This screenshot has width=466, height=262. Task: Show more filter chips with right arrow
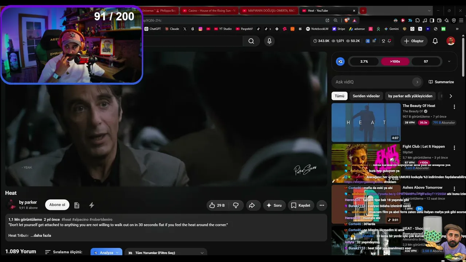pyautogui.click(x=451, y=96)
